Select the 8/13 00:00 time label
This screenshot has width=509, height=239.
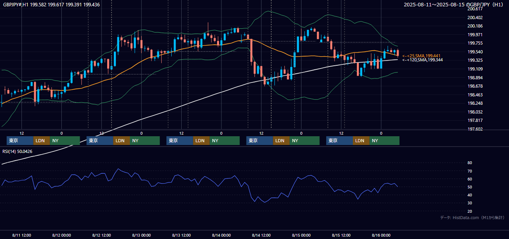point(141,235)
